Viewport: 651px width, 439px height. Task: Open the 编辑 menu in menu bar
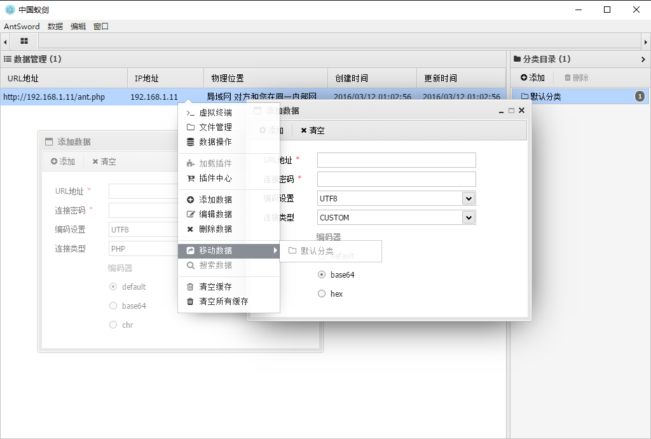coord(78,27)
